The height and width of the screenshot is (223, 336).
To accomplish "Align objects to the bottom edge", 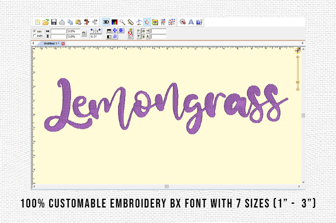I will tap(148, 36).
